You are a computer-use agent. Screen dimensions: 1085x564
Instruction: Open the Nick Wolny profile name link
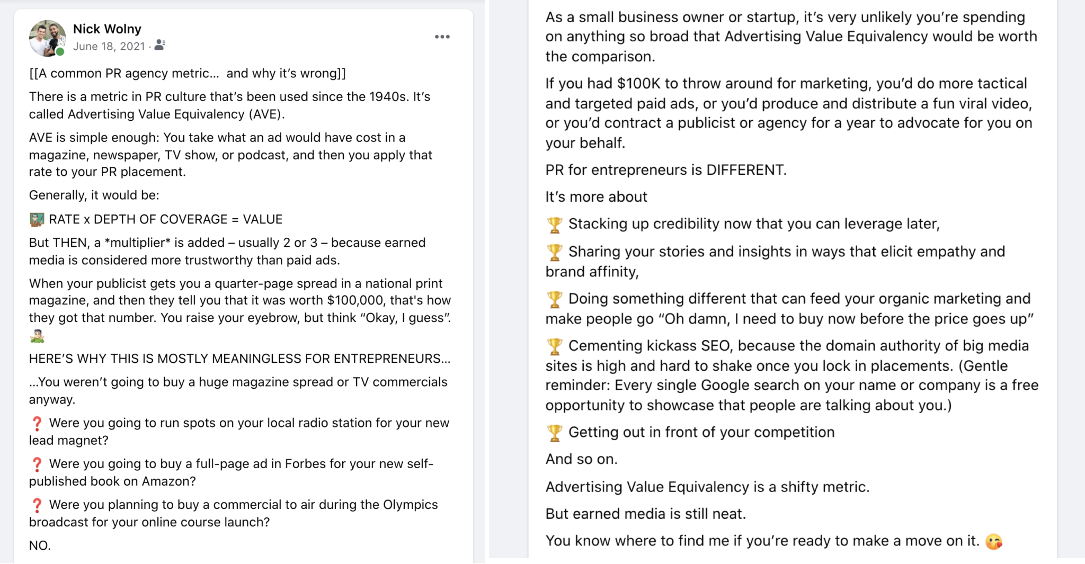pyautogui.click(x=107, y=29)
